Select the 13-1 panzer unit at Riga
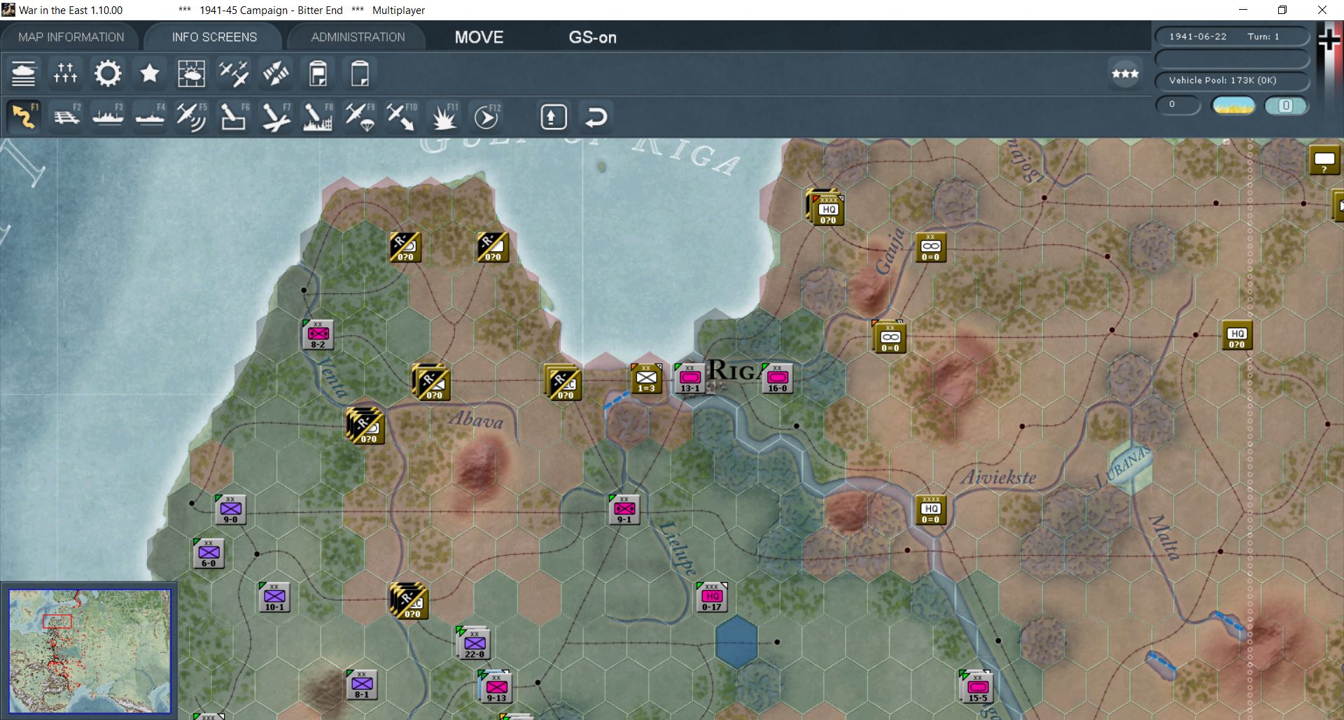Image resolution: width=1344 pixels, height=720 pixels. pos(690,379)
